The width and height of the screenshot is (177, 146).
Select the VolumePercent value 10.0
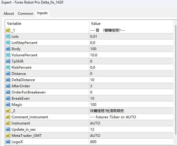point(94,55)
